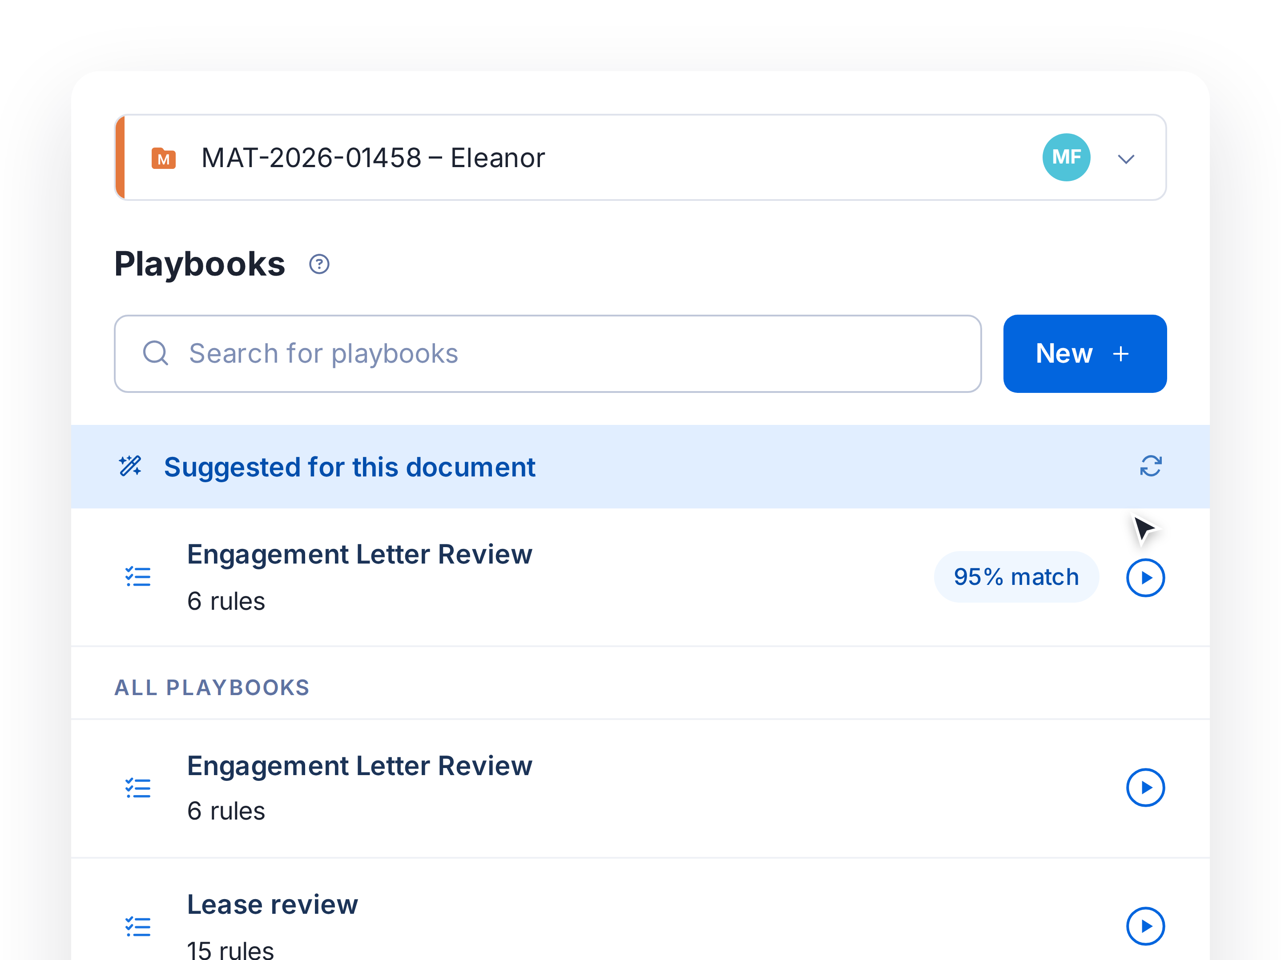This screenshot has width=1281, height=960.
Task: Click the 15 rules label
Action: click(x=230, y=950)
